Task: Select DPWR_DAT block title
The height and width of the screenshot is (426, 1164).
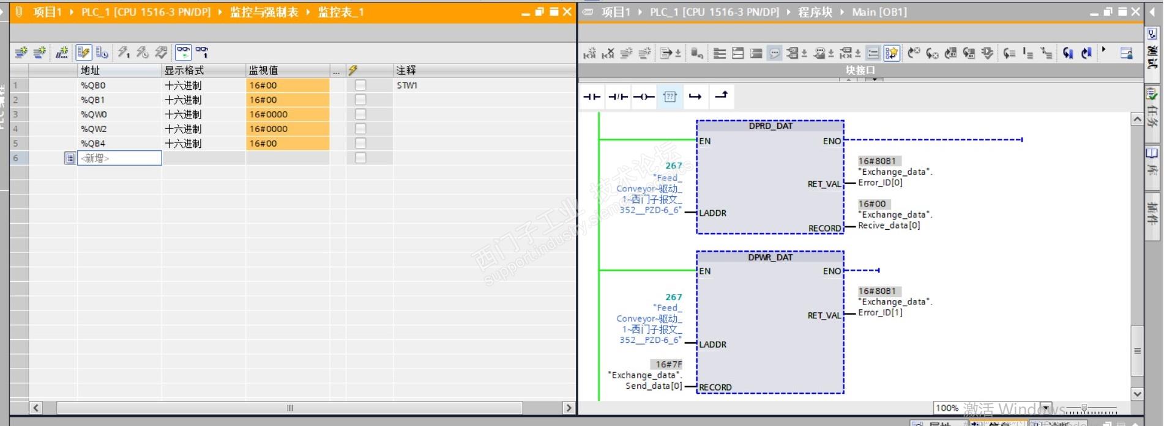Action: (x=770, y=257)
